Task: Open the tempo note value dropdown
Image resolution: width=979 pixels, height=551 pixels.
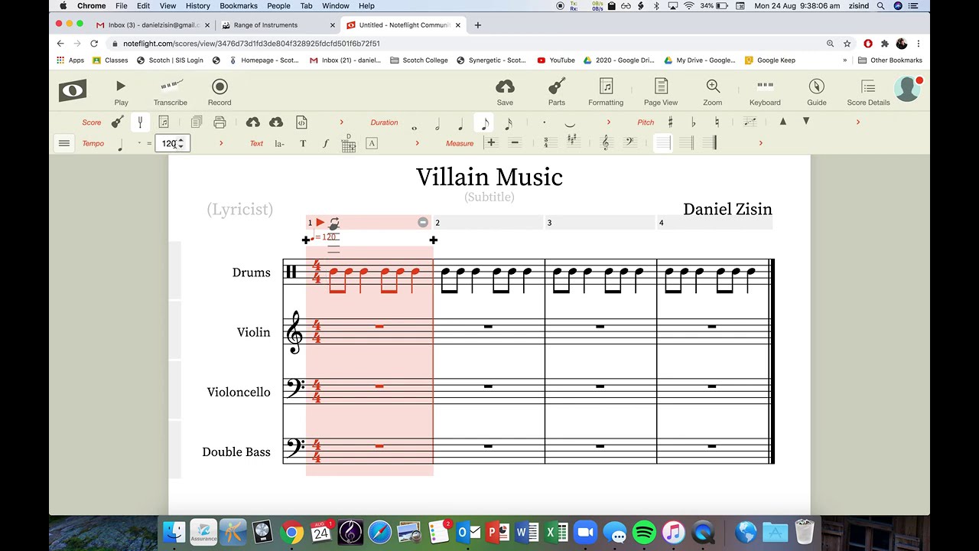Action: point(139,143)
